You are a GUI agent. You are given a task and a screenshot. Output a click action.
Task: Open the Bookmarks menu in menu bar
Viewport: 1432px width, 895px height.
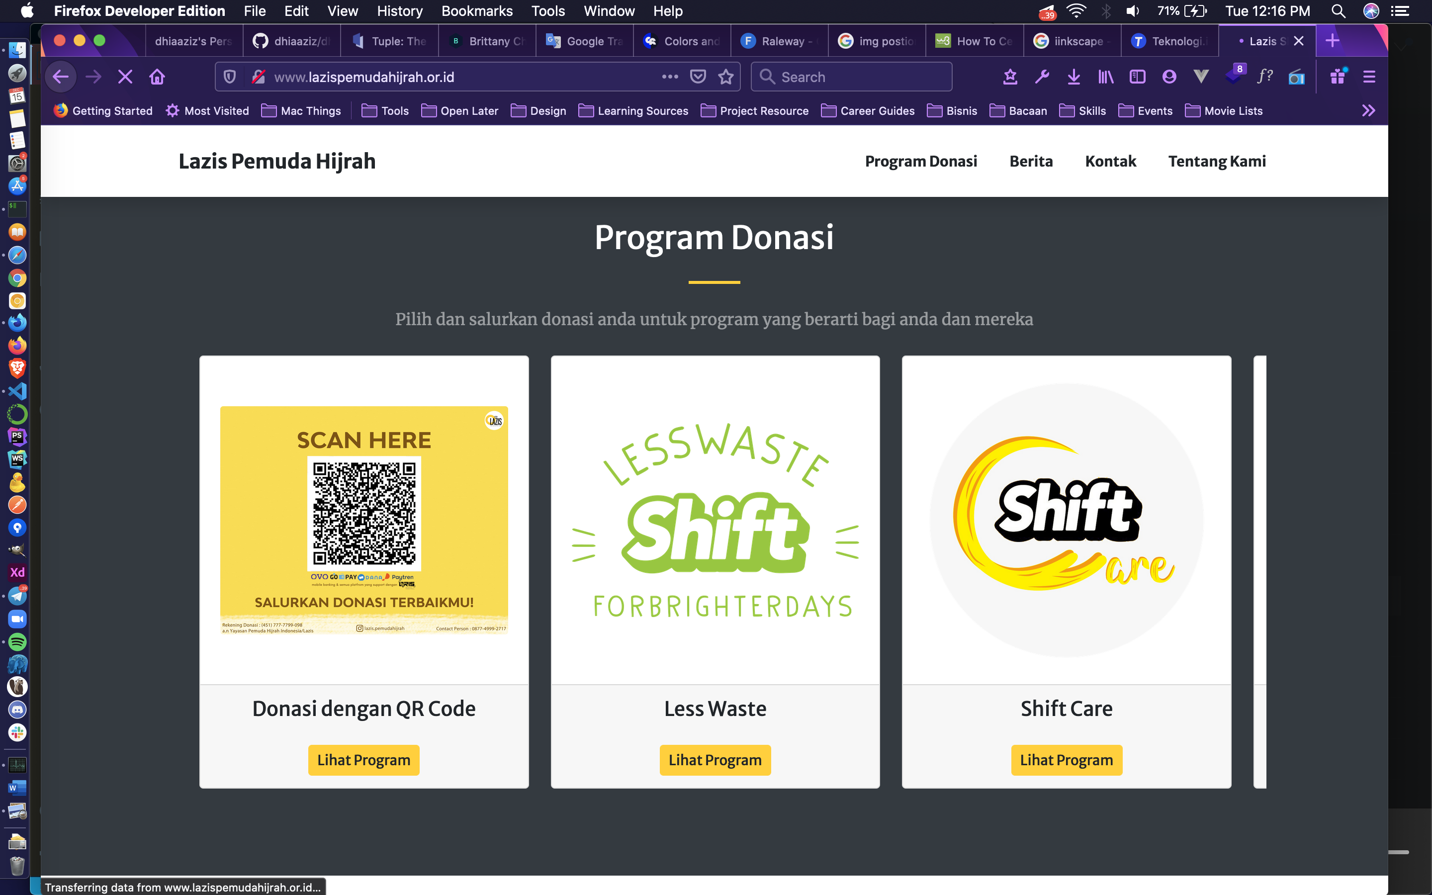tap(477, 10)
